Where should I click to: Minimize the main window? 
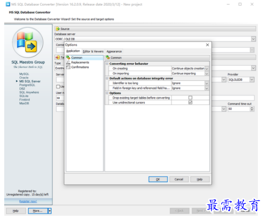coord(228,4)
